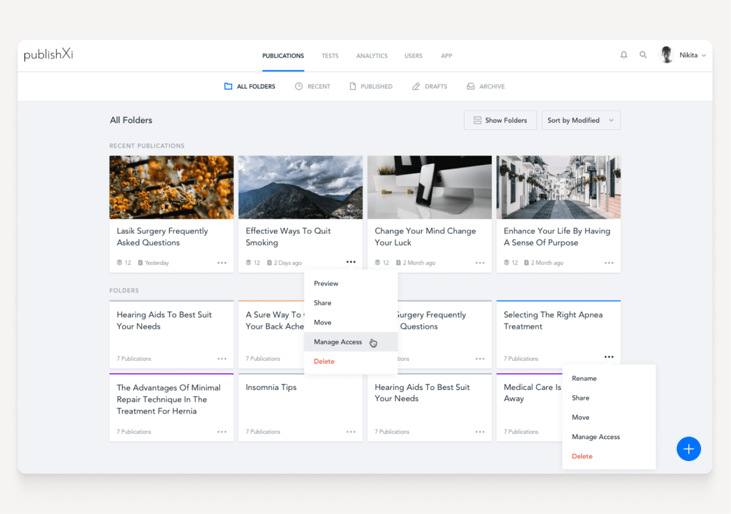Click the Drafts pencil icon
This screenshot has width=731, height=514.
click(x=416, y=86)
